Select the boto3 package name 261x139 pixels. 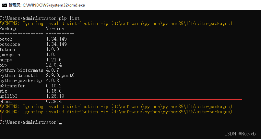click(x=6, y=39)
